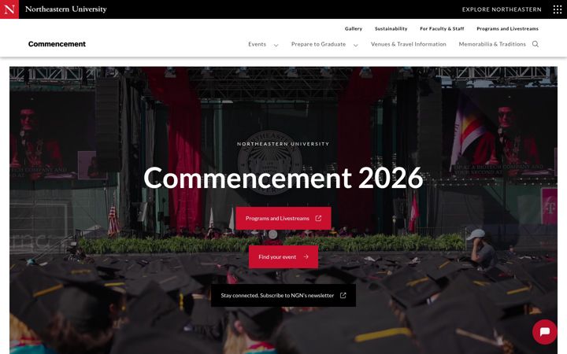Open the Events menu item

(x=257, y=44)
